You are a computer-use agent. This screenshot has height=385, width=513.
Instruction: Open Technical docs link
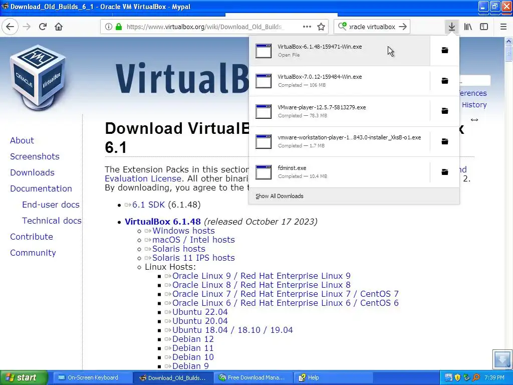tap(52, 221)
